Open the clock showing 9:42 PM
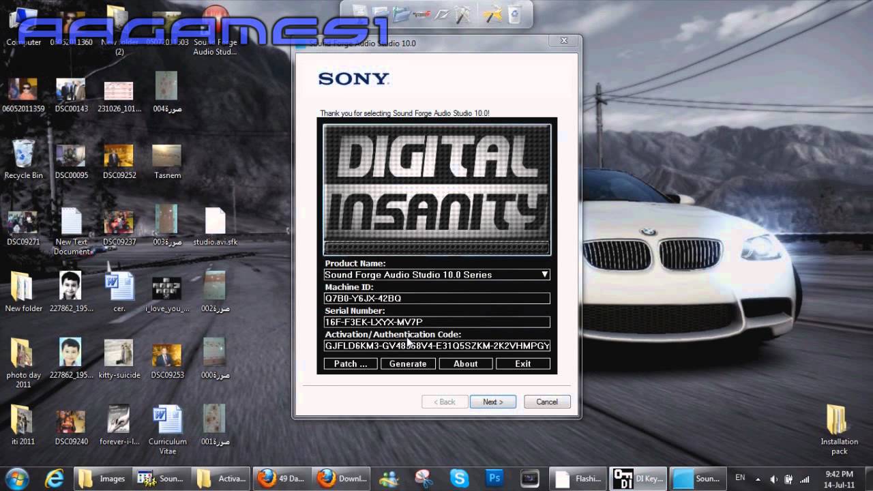Image resolution: width=873 pixels, height=491 pixels. [x=839, y=479]
